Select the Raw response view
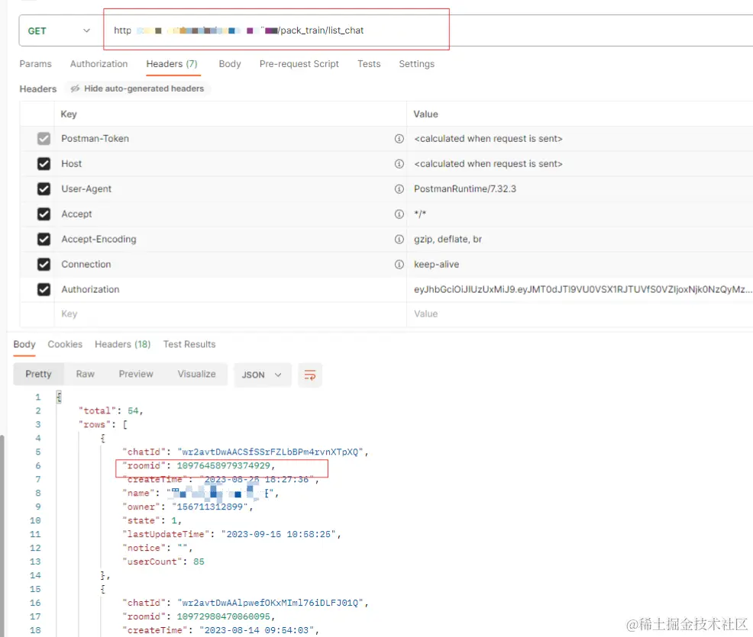The width and height of the screenshot is (753, 637). coord(85,374)
